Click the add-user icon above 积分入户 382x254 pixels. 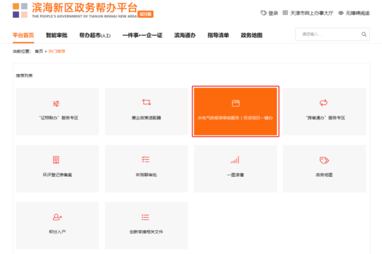(x=57, y=217)
